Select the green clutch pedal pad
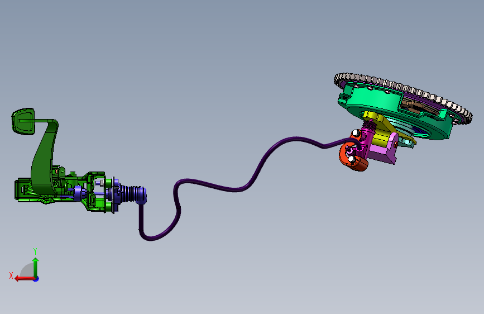Viewport: 484px width, 314px height. click(x=23, y=121)
